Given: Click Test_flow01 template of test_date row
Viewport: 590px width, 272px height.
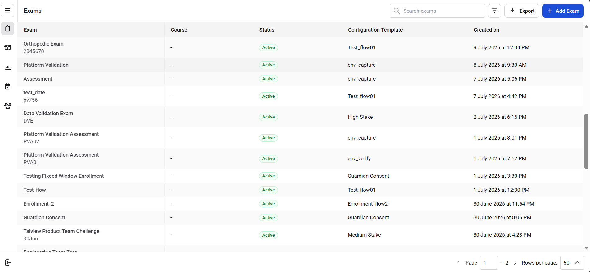Looking at the screenshot, I should 361,96.
